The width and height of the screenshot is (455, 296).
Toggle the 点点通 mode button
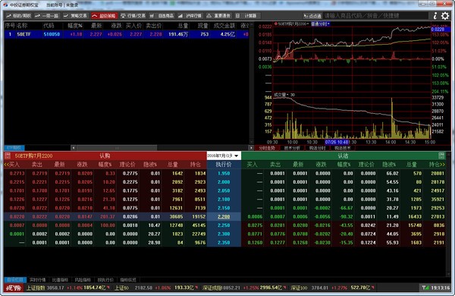pos(312,16)
